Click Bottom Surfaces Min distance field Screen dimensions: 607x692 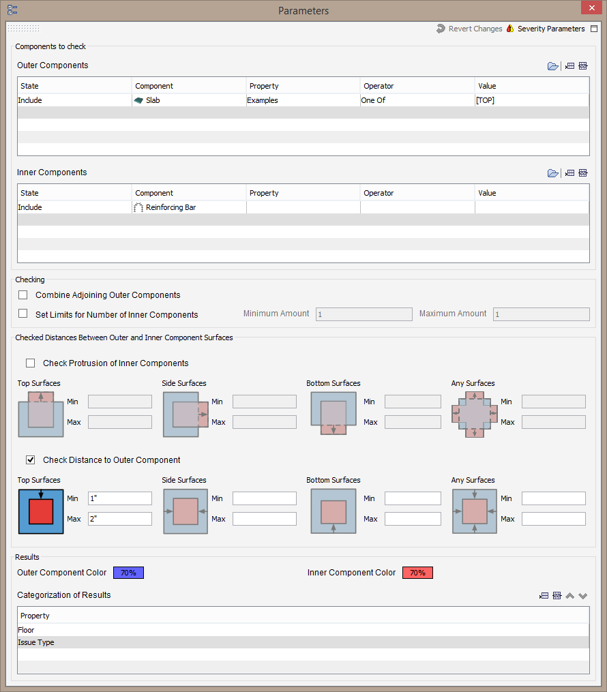[x=413, y=498]
